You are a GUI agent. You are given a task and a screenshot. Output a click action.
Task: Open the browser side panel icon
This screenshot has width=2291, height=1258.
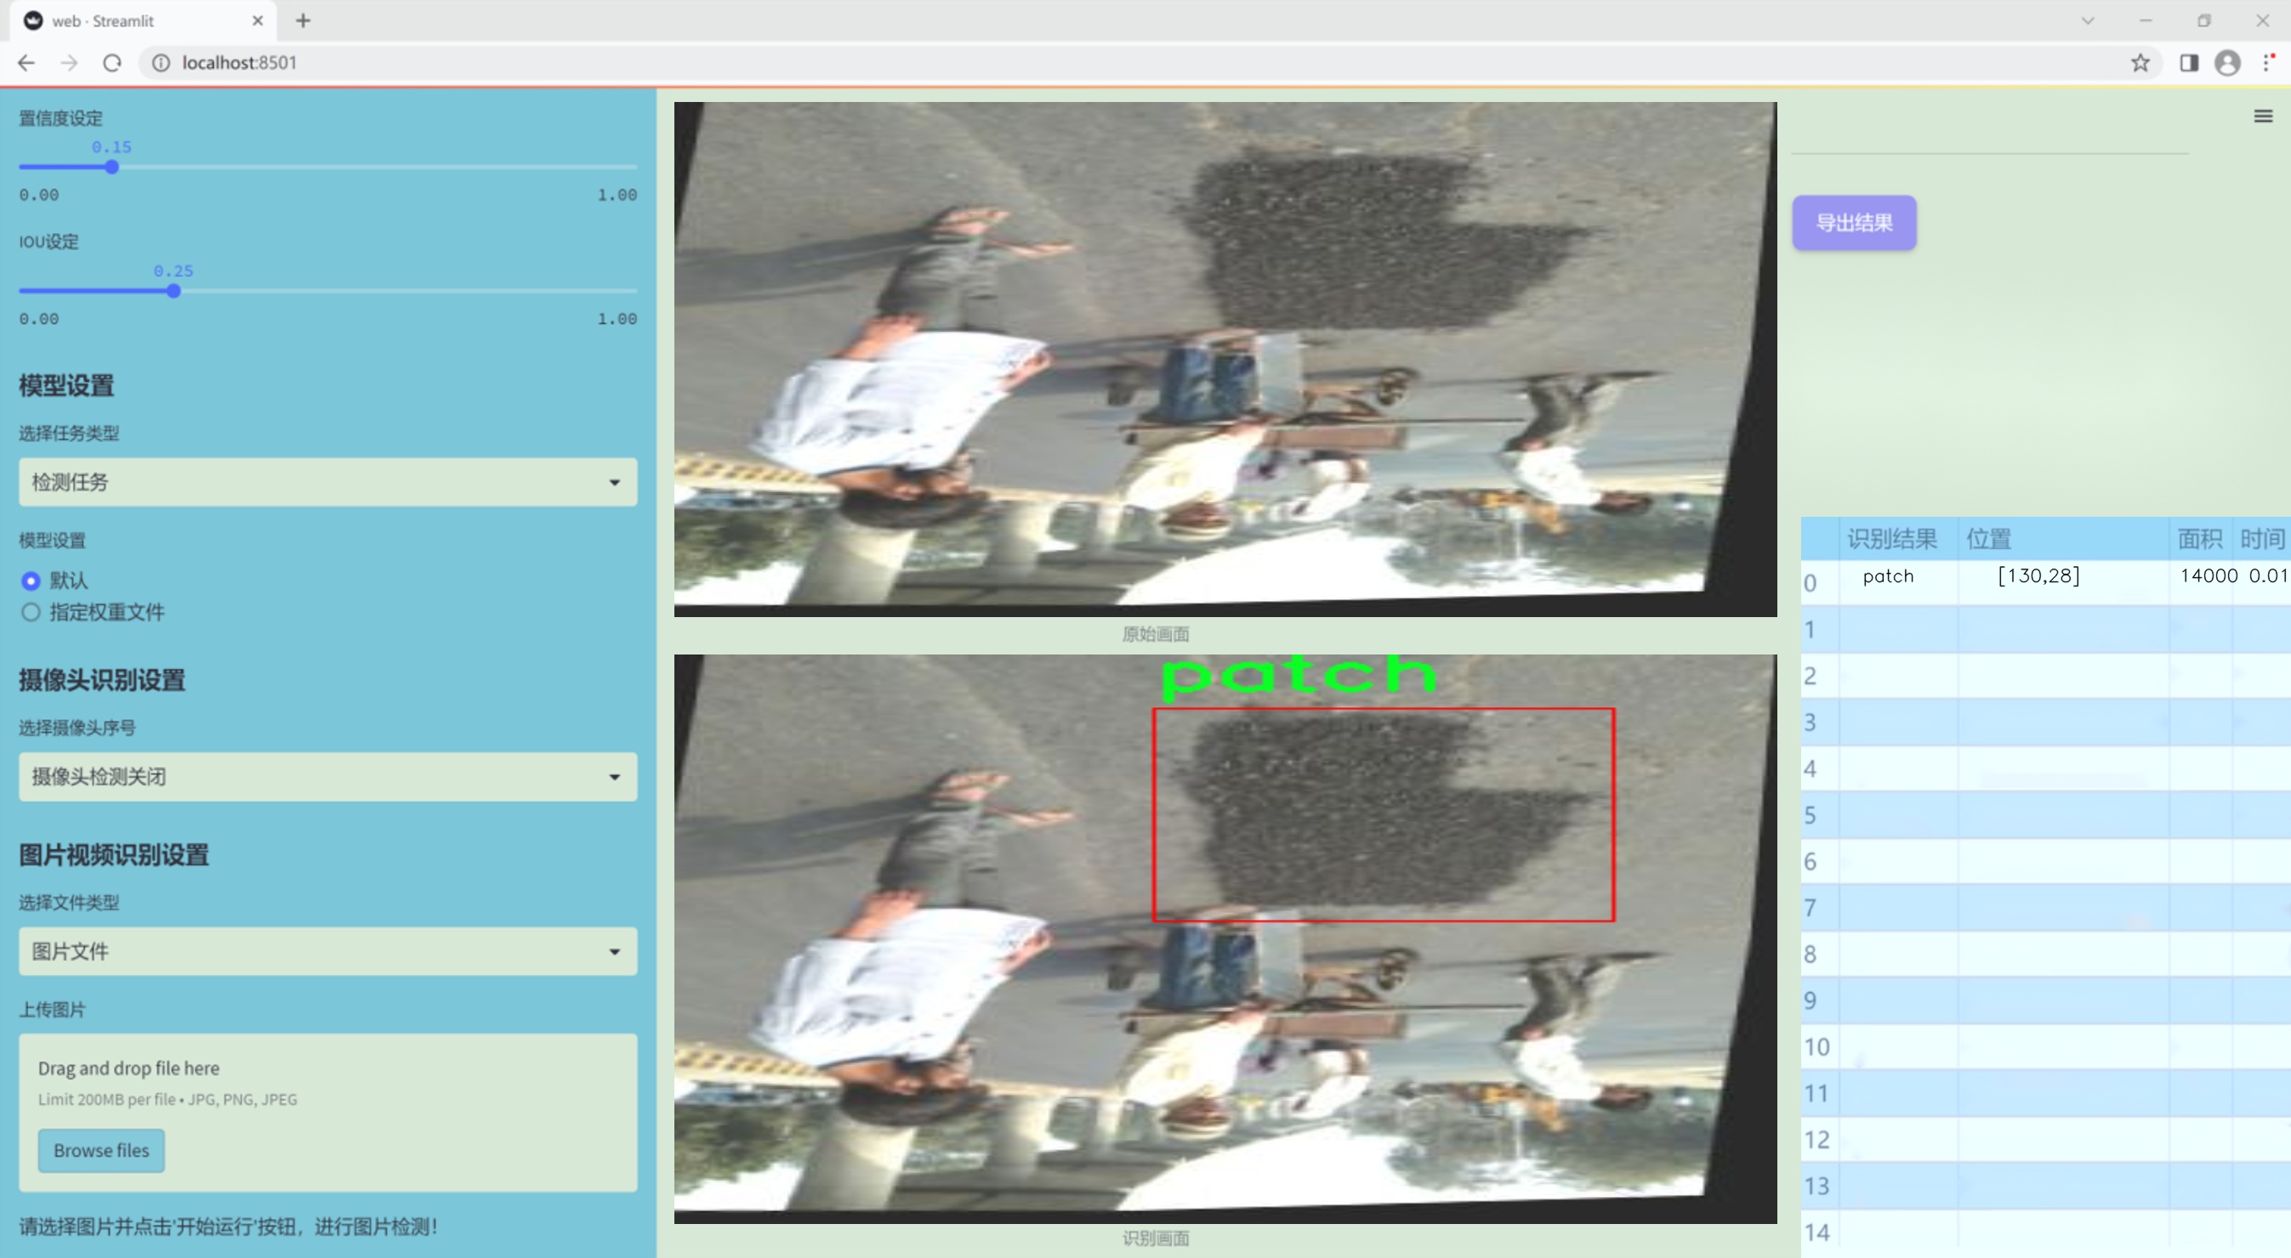pos(2189,63)
